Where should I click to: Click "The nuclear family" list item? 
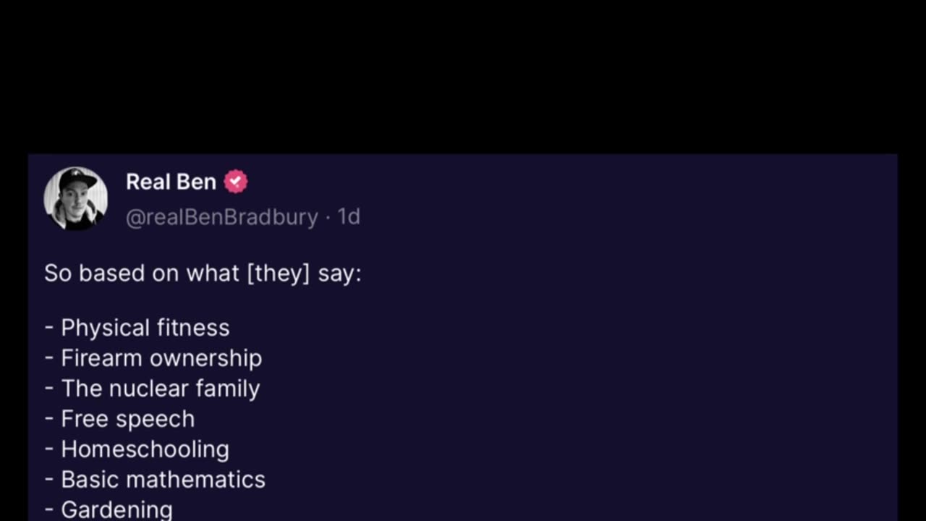(152, 389)
